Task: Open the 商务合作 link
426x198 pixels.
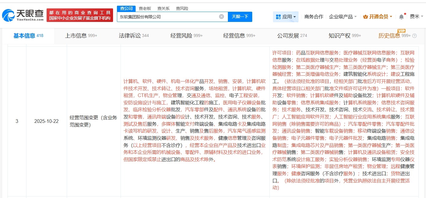Action: click(x=314, y=17)
